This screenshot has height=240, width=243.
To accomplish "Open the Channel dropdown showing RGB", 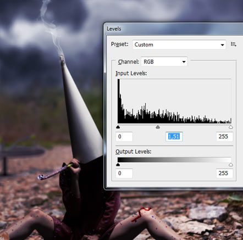I will click(164, 62).
